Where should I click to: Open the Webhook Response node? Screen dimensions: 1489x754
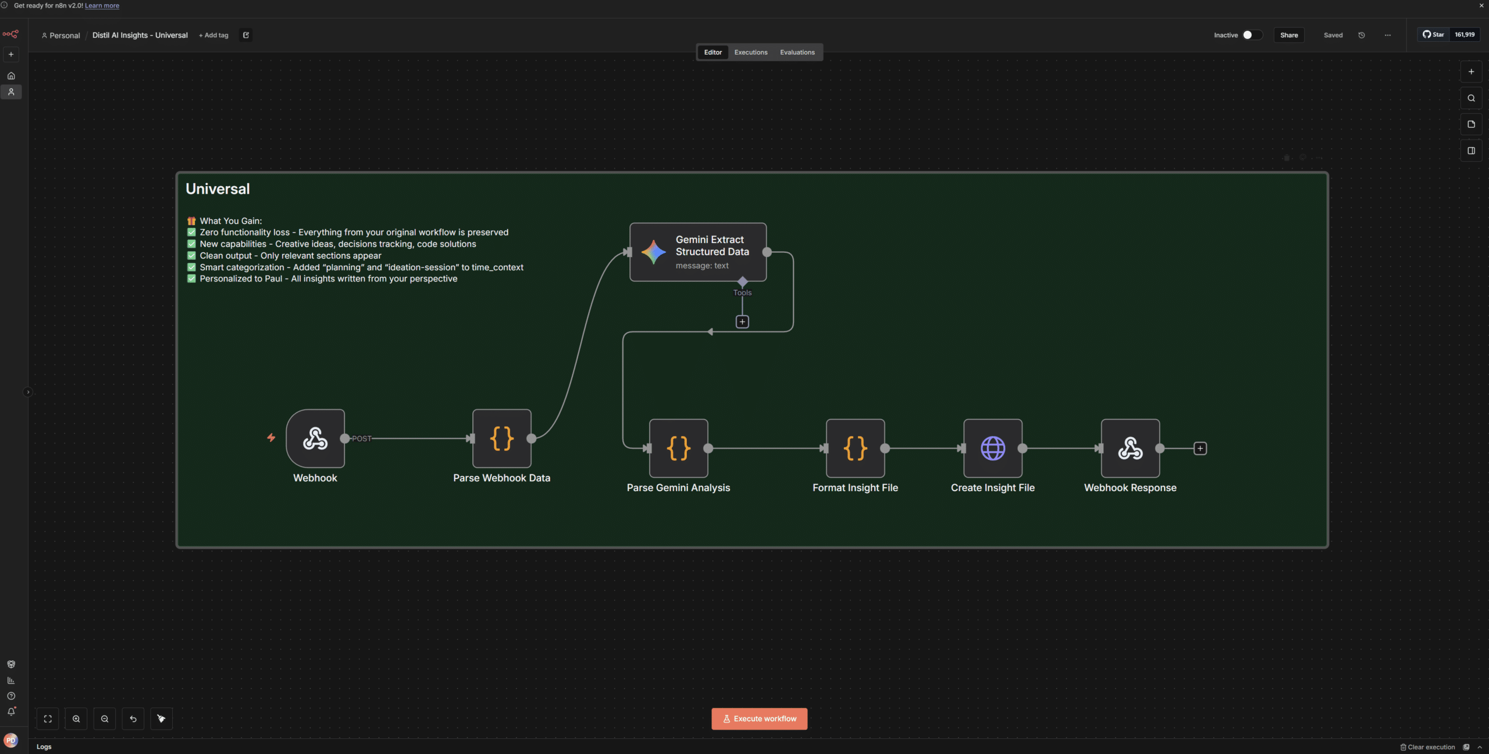coord(1130,448)
